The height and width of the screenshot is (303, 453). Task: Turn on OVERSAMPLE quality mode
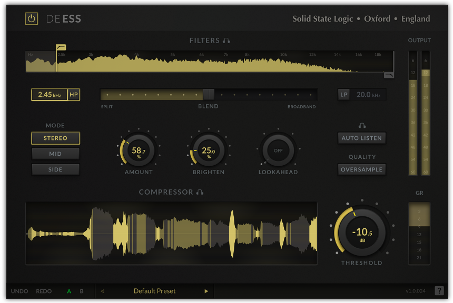point(362,169)
